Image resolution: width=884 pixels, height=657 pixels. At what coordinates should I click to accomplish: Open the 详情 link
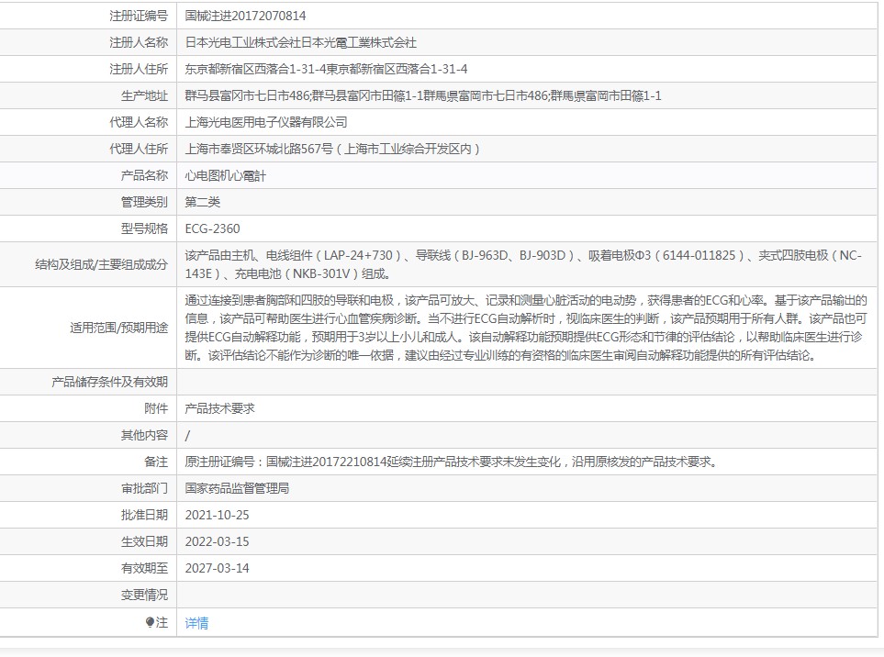(196, 623)
